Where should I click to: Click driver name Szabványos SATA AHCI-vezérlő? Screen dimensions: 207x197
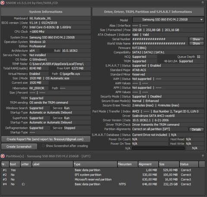pyautogui.click(x=154, y=116)
